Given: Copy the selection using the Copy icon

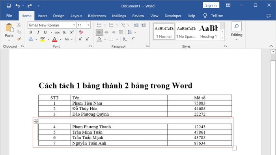Looking at the screenshot, I should [x=19, y=32].
